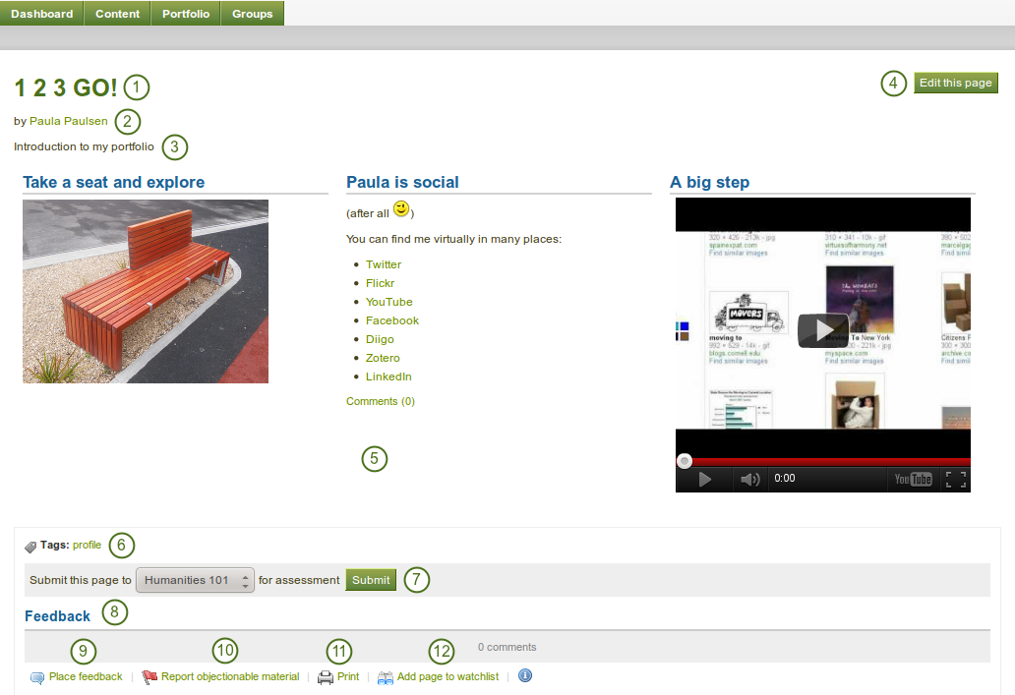Open the Humanities 101 group dropdown

click(195, 580)
